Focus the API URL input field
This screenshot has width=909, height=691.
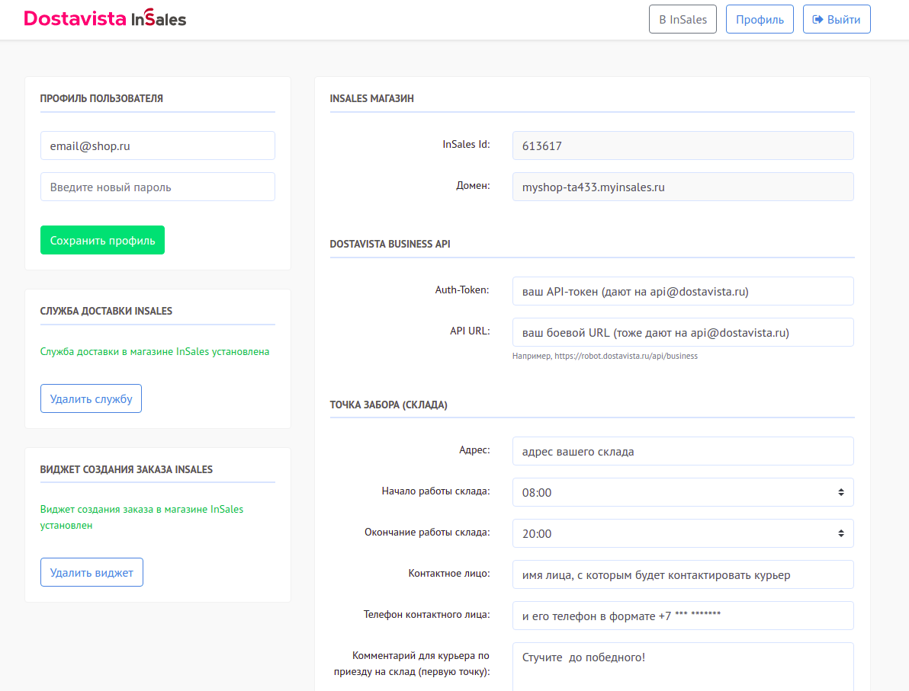tap(683, 332)
